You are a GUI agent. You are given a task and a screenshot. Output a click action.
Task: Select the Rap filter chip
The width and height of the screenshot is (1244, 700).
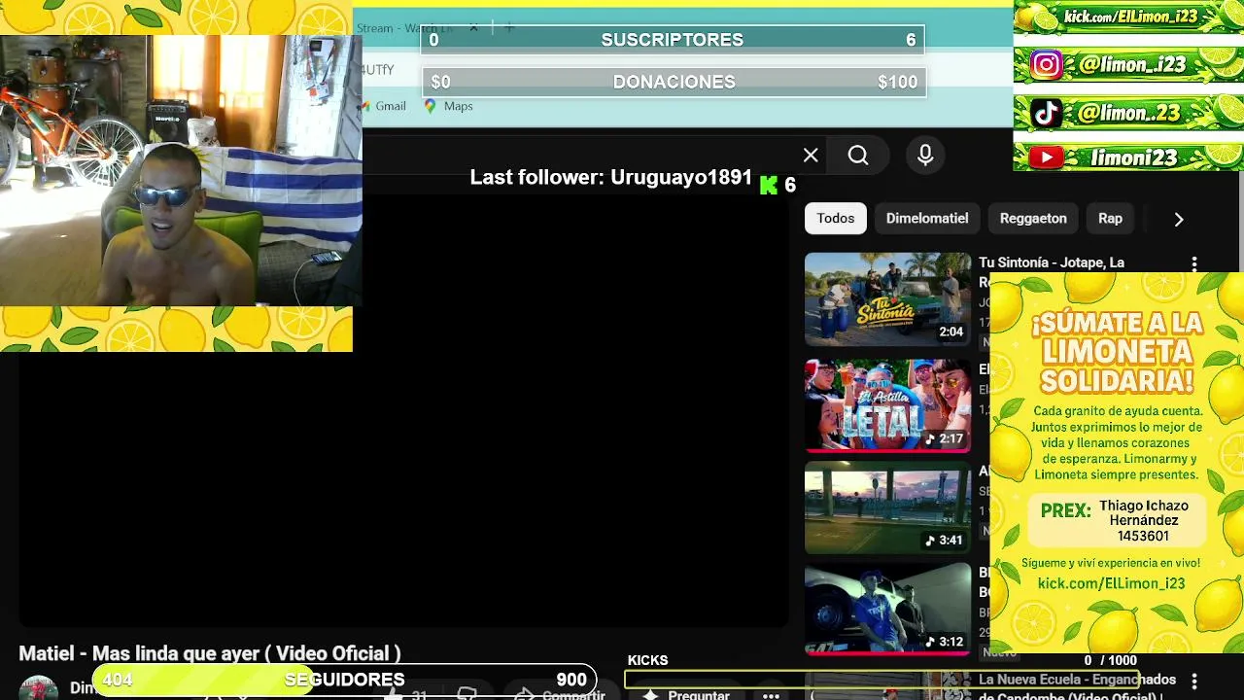click(1110, 219)
